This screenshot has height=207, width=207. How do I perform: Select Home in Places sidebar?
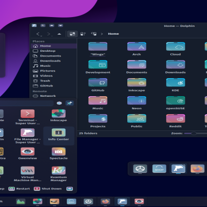pos(54,46)
